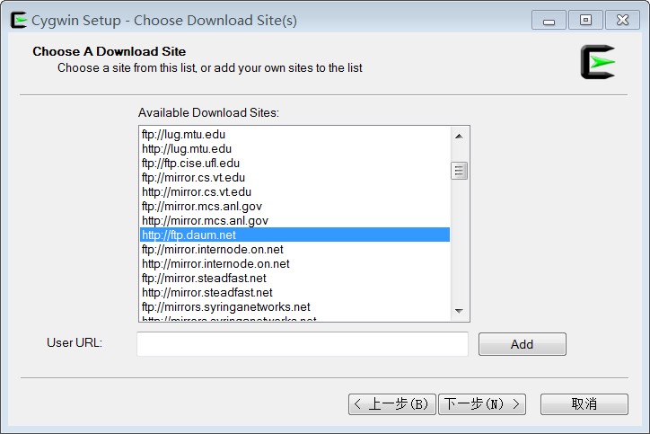Viewport: 650px width, 434px height.
Task: Click the large Cygwin logo in header
Action: coord(598,62)
